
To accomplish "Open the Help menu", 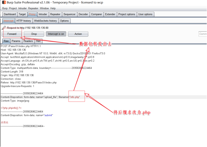I will [53, 8].
